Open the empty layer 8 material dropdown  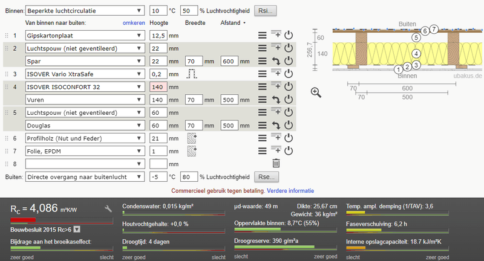tap(85, 164)
